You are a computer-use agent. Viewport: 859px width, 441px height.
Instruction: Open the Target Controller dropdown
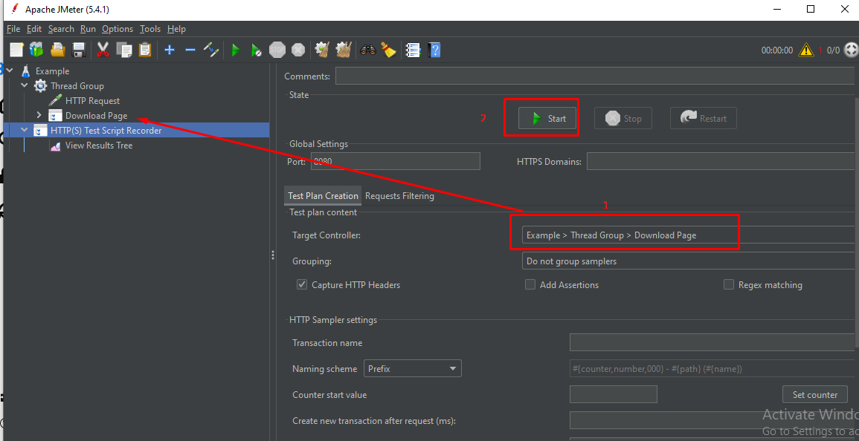[688, 235]
